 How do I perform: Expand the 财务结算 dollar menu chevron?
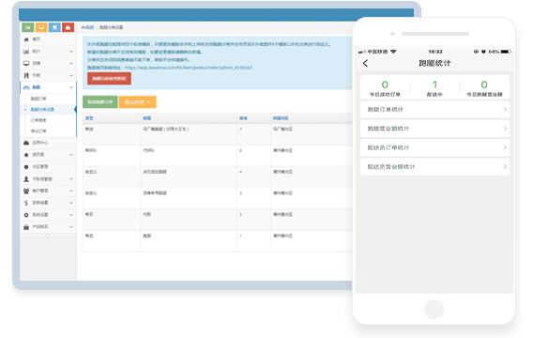[x=71, y=203]
